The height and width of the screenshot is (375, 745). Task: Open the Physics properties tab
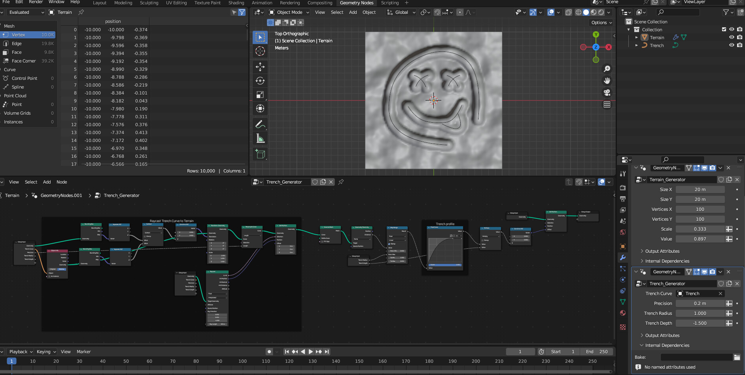[623, 280]
